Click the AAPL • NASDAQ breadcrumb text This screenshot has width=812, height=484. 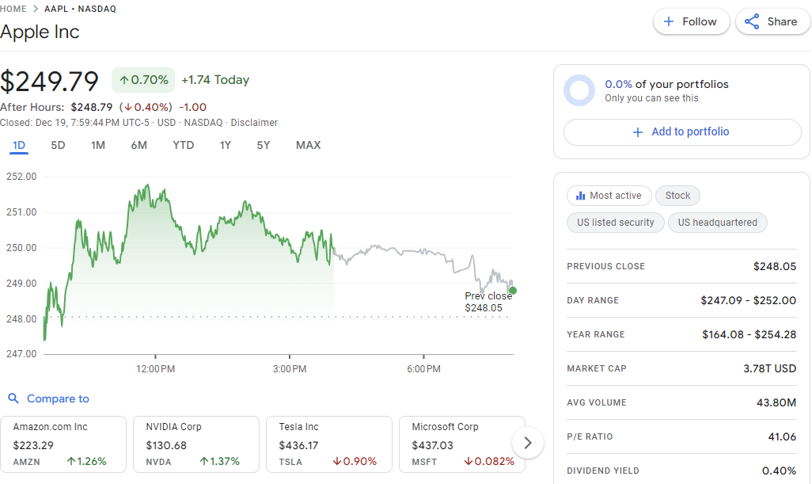tap(80, 9)
